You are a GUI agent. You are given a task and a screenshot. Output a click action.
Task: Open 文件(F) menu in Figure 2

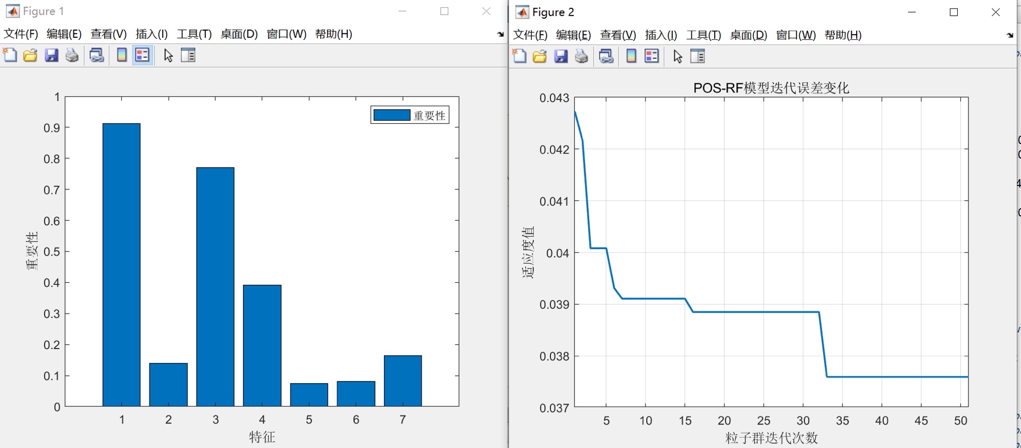pyautogui.click(x=530, y=35)
